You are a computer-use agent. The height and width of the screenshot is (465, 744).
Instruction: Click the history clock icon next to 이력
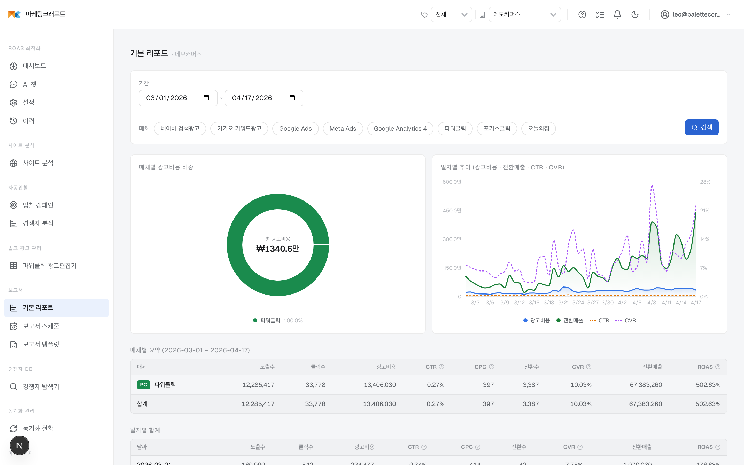(x=13, y=121)
